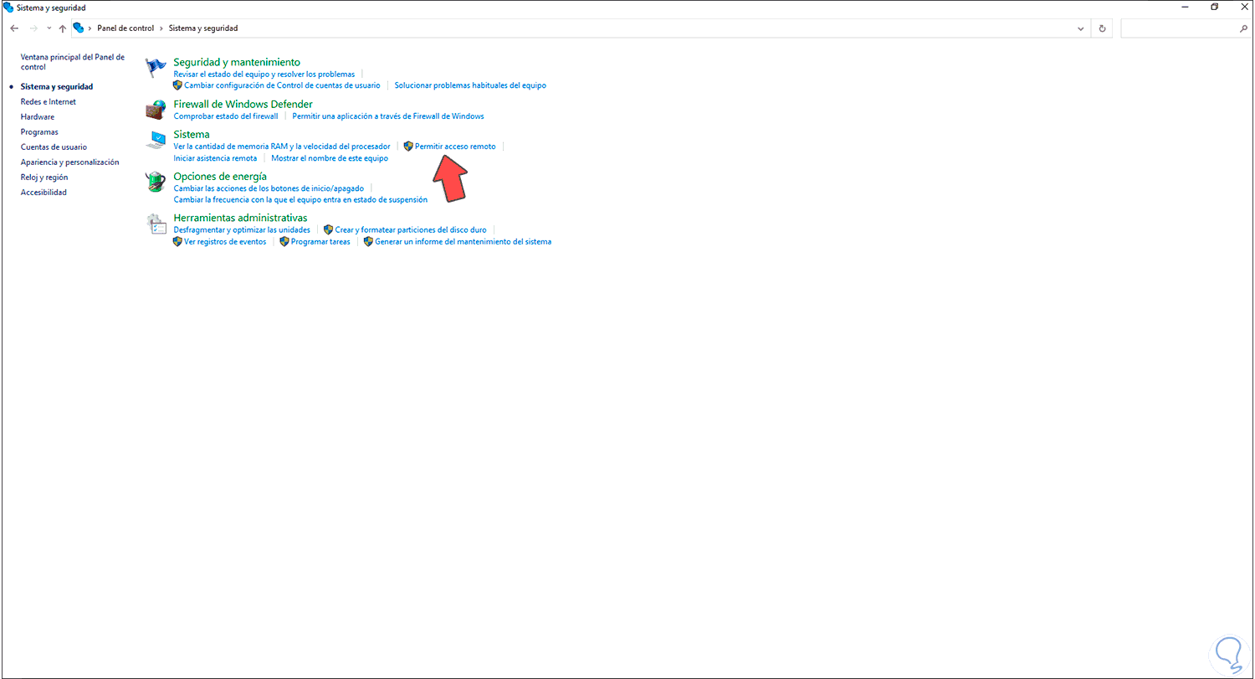Screen dimensions: 1255x679
Task: Click Permitir acceso remoto link
Action: 455,147
